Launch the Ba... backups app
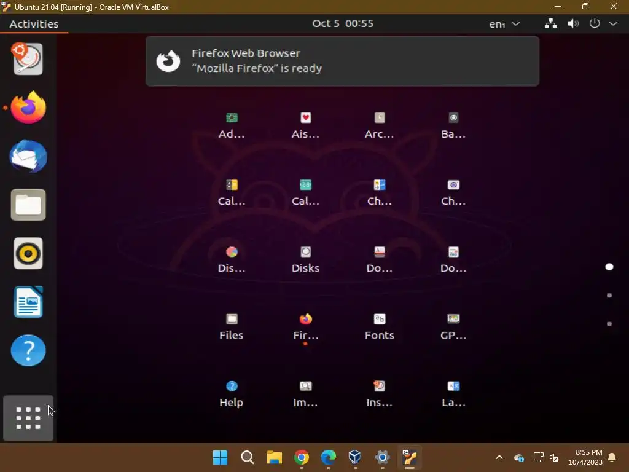The width and height of the screenshot is (629, 472). [x=453, y=125]
